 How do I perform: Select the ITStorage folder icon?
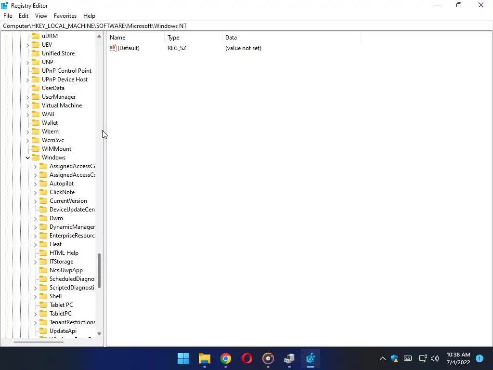43,261
